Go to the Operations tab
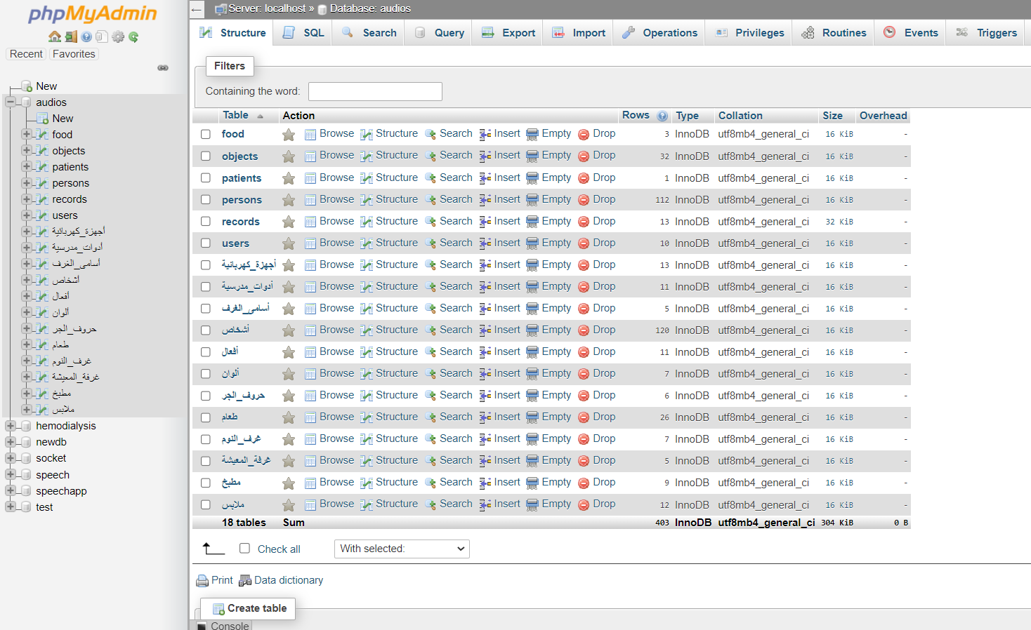This screenshot has width=1031, height=630. pyautogui.click(x=659, y=33)
